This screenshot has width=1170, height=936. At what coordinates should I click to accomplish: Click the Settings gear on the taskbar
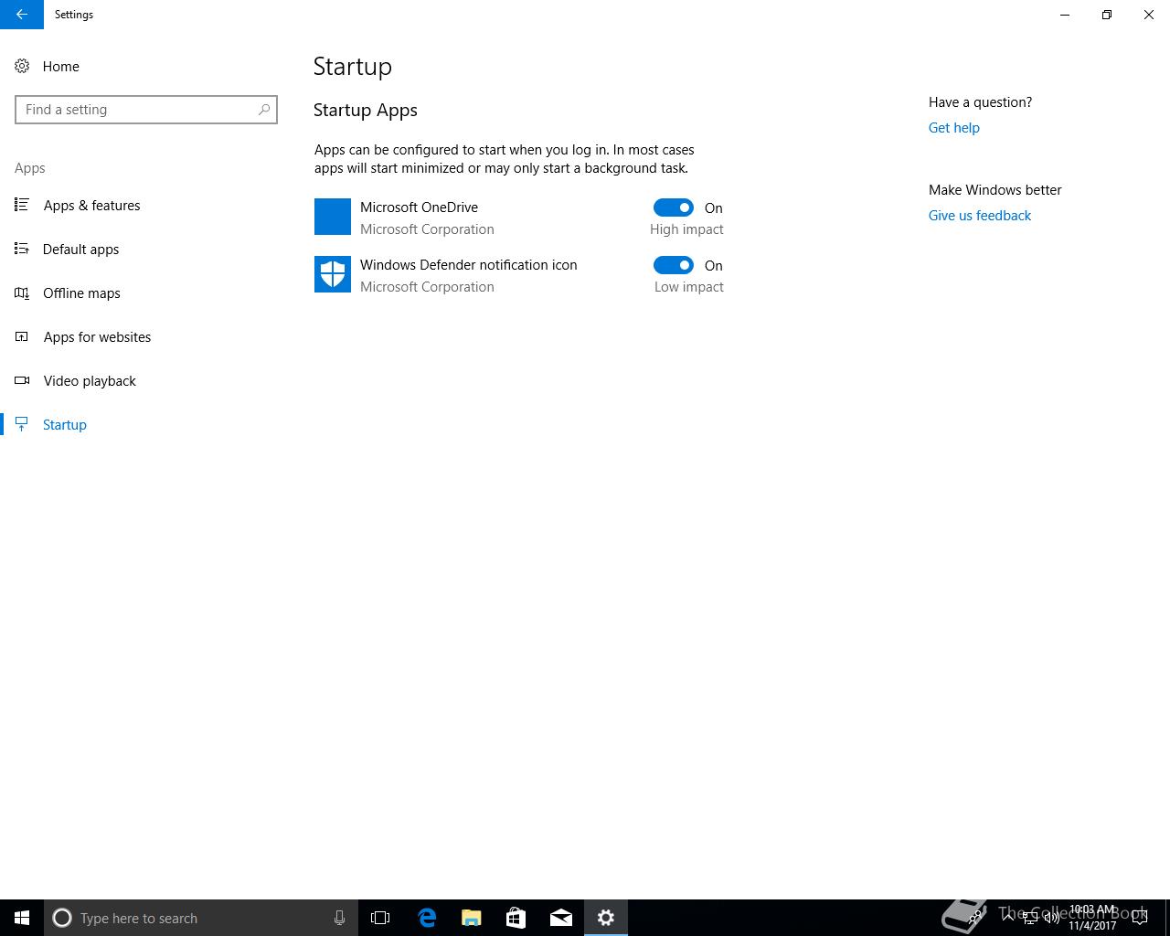pyautogui.click(x=606, y=918)
